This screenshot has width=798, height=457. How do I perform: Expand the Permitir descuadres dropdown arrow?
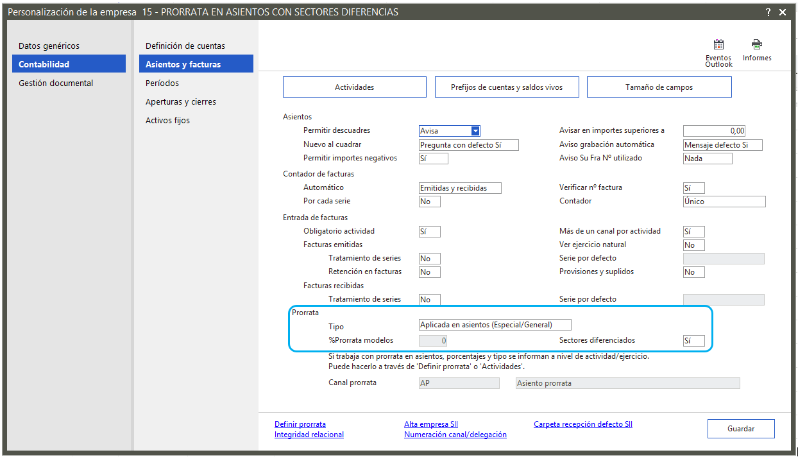[475, 131]
